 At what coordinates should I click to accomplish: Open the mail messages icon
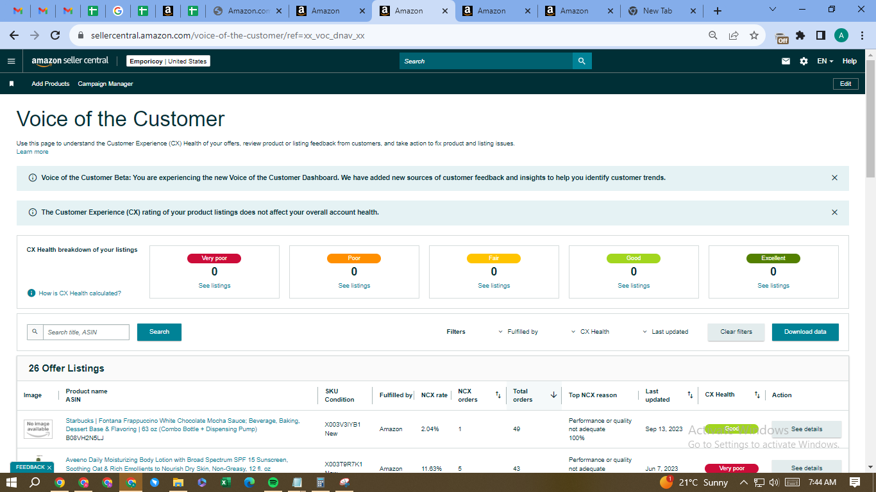coord(786,61)
